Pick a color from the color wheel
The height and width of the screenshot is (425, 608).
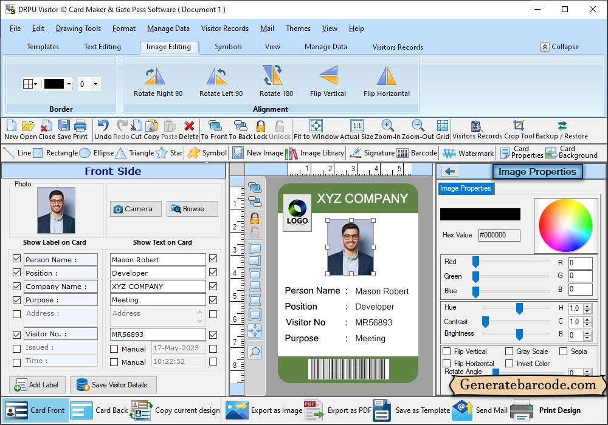565,226
